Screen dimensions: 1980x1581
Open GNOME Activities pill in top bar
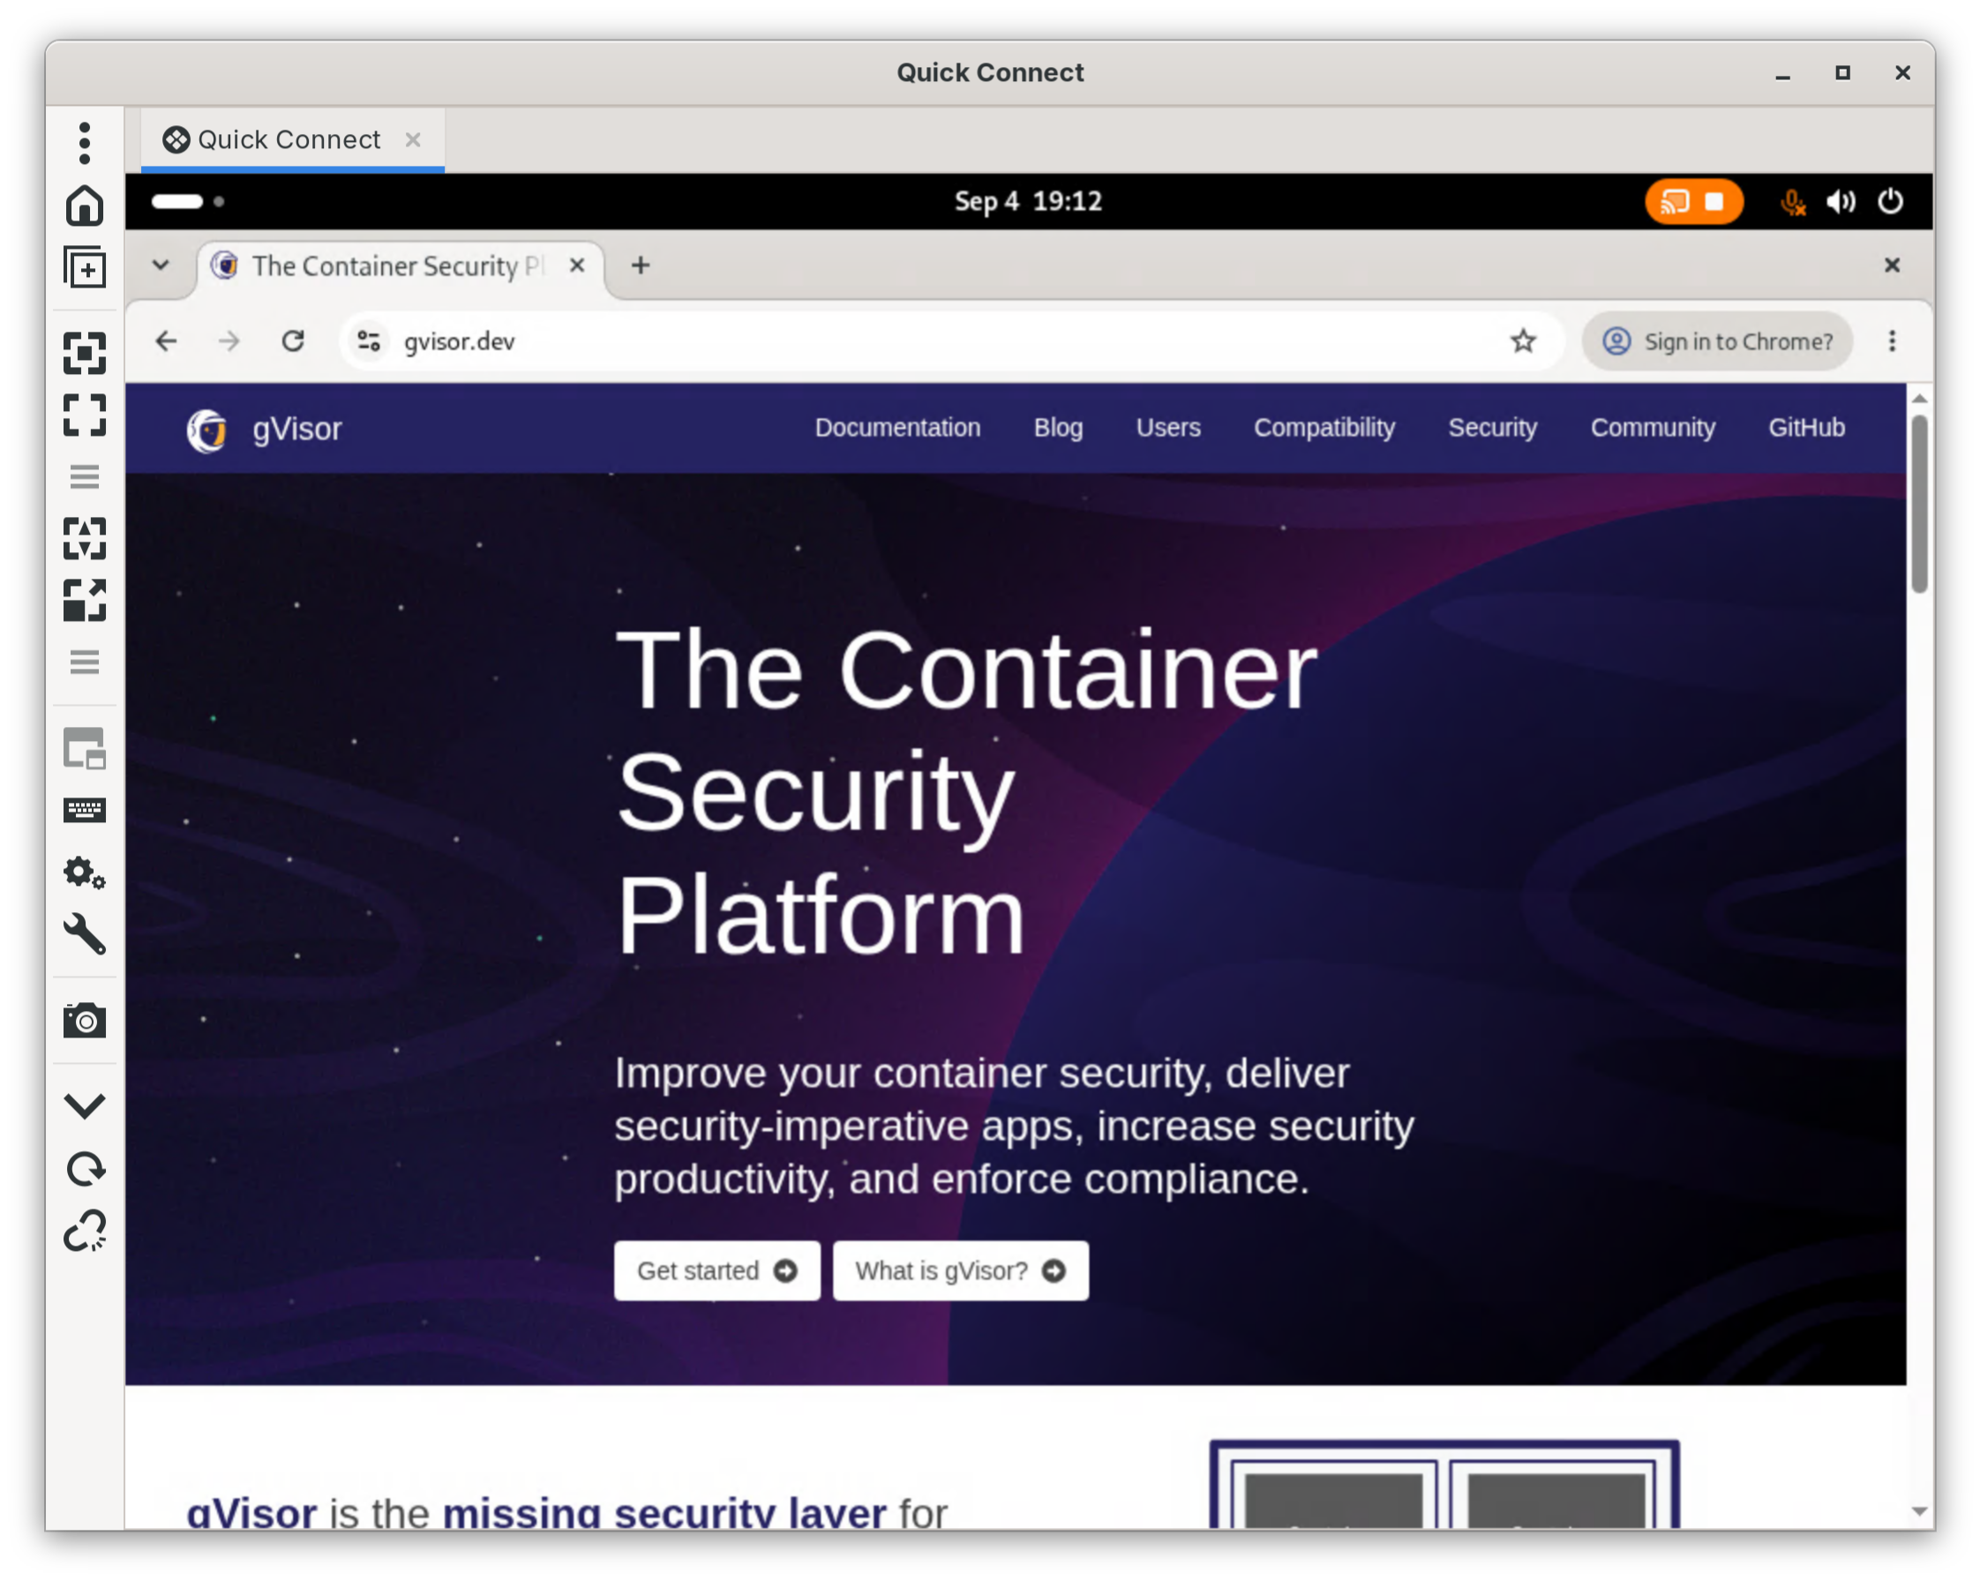click(177, 201)
